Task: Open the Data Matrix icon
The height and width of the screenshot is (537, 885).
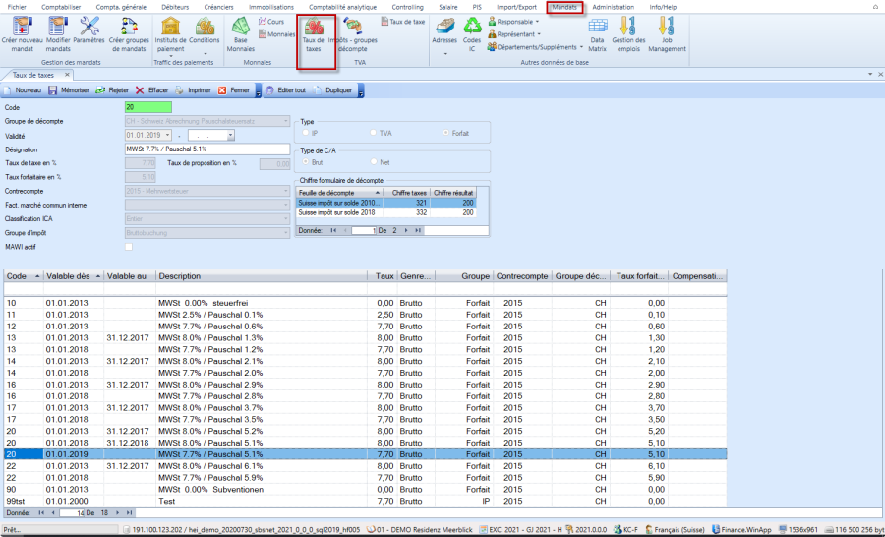Action: 597,28
